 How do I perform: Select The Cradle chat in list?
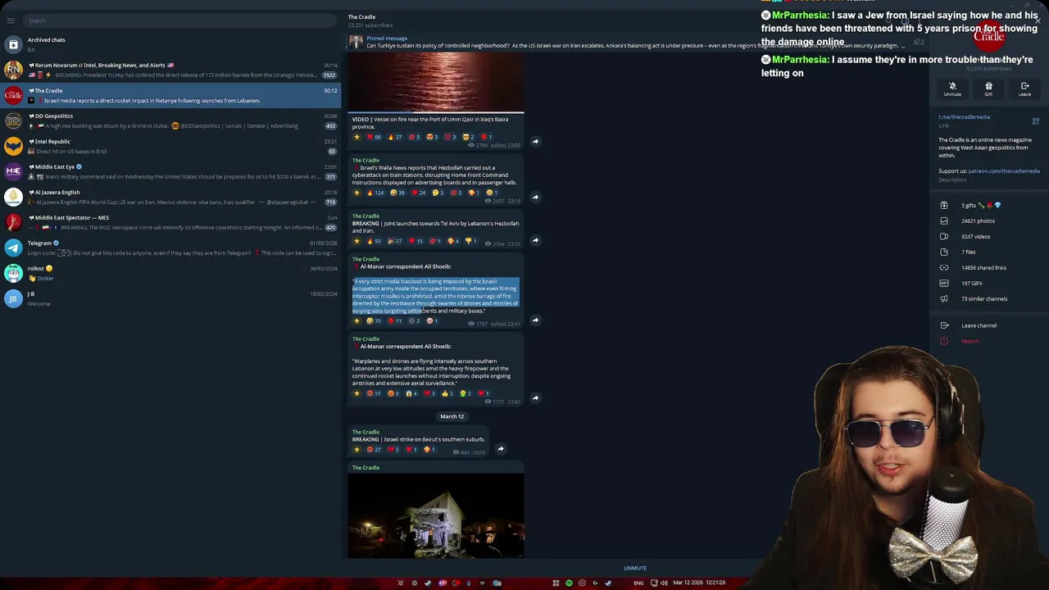[x=170, y=95]
